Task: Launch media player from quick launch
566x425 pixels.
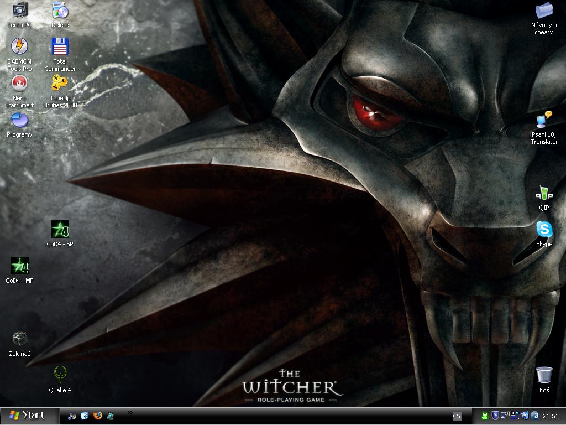Action: tap(71, 416)
